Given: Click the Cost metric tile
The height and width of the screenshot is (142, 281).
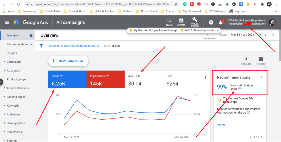Looking at the screenshot, I should tap(182, 79).
